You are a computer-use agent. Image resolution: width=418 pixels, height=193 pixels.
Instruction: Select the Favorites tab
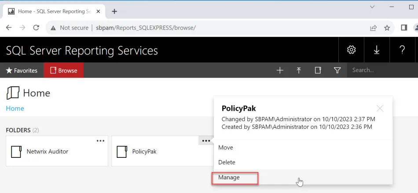point(22,70)
